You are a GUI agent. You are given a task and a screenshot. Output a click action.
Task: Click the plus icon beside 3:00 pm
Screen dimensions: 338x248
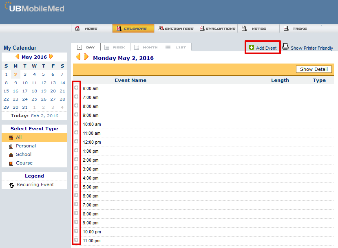tap(76, 168)
